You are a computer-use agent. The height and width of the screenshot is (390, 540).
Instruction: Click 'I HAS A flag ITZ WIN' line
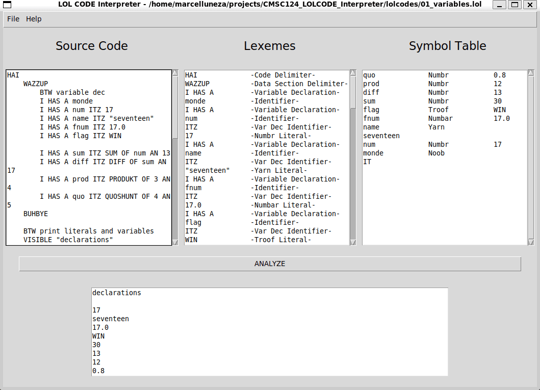click(x=81, y=136)
